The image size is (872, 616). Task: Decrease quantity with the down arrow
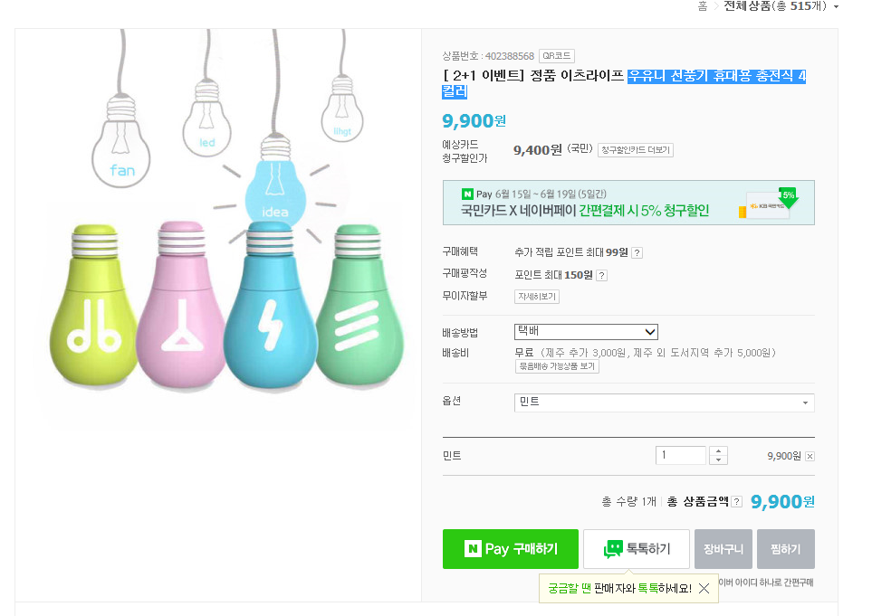pyautogui.click(x=718, y=460)
